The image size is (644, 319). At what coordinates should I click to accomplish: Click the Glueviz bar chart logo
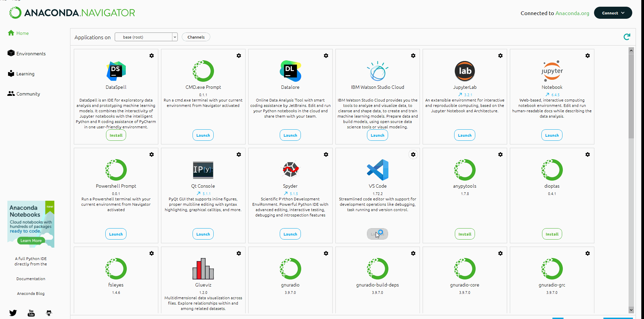pyautogui.click(x=203, y=269)
